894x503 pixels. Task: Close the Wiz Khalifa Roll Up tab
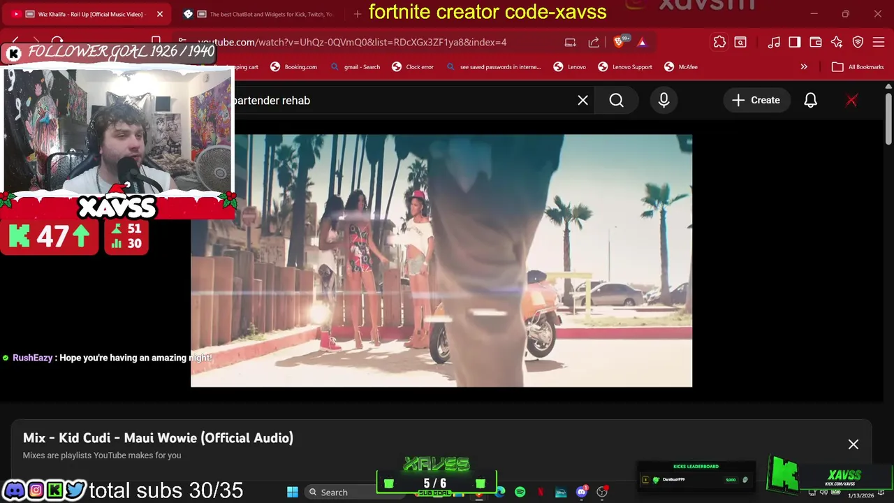tap(159, 14)
